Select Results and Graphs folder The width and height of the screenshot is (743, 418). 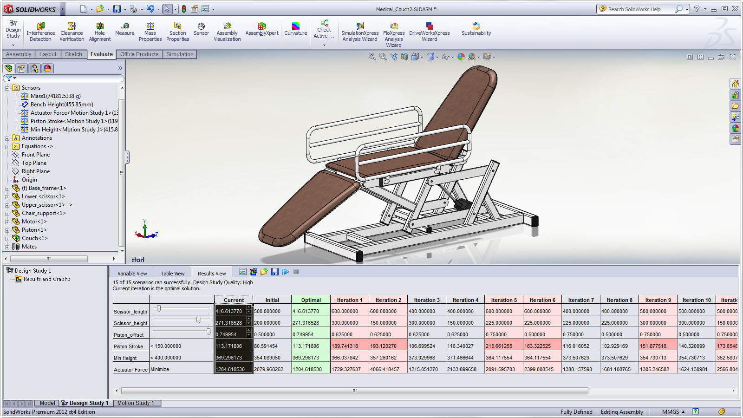pos(46,279)
